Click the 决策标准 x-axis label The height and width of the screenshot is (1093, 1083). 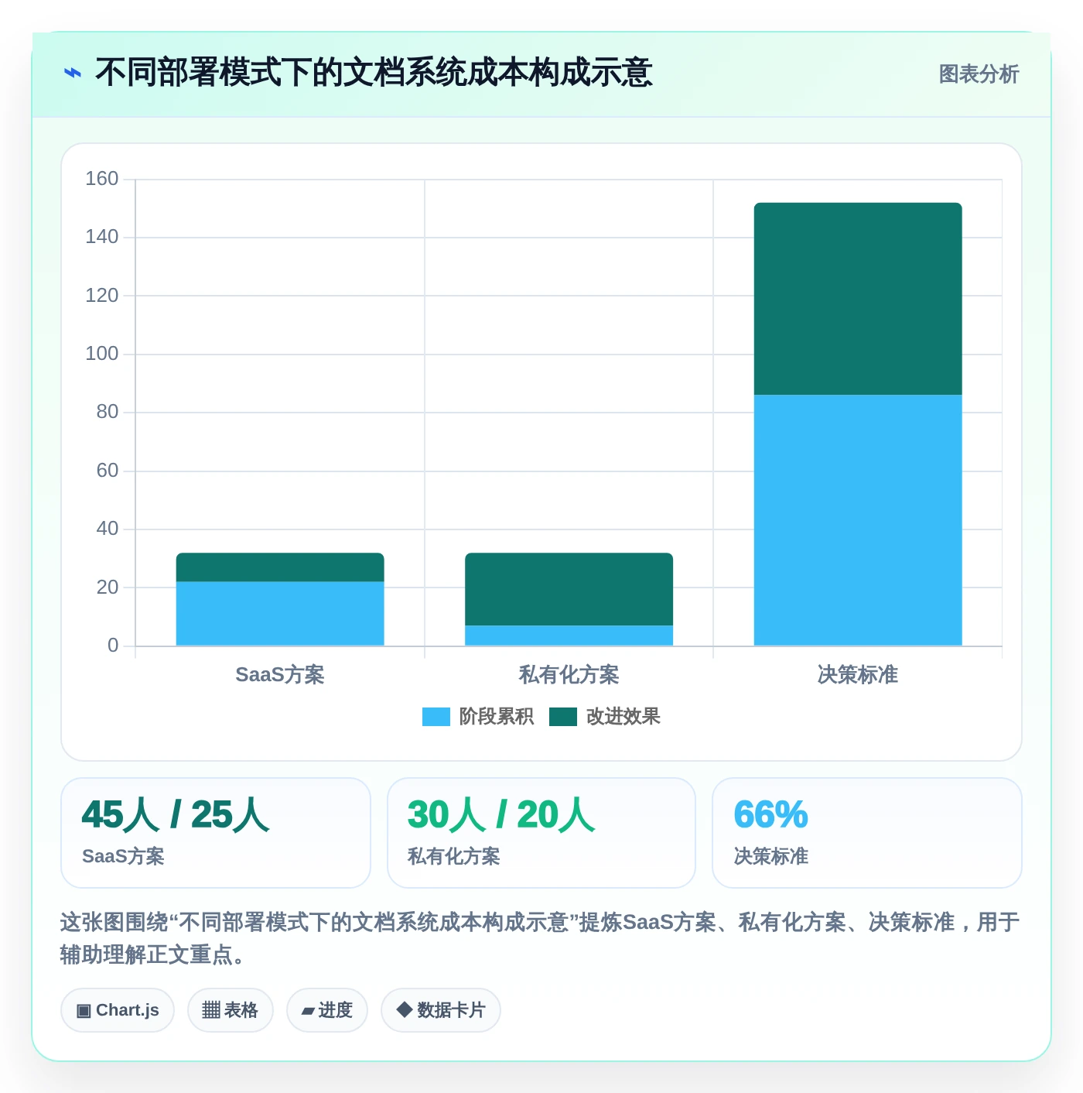[858, 675]
